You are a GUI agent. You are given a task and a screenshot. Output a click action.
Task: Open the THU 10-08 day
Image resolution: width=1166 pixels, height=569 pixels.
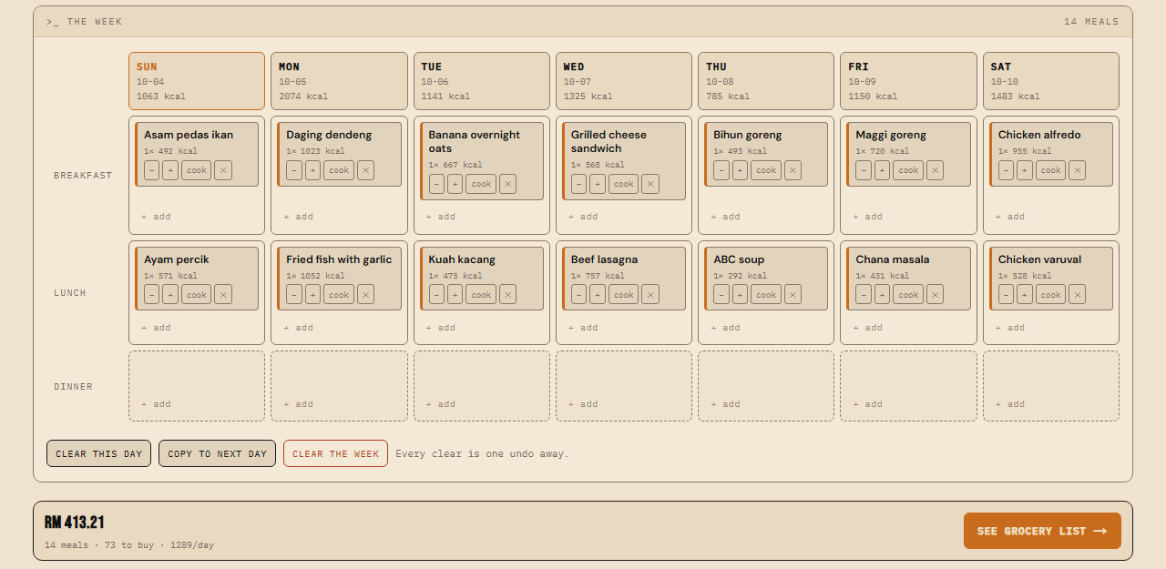coord(766,81)
